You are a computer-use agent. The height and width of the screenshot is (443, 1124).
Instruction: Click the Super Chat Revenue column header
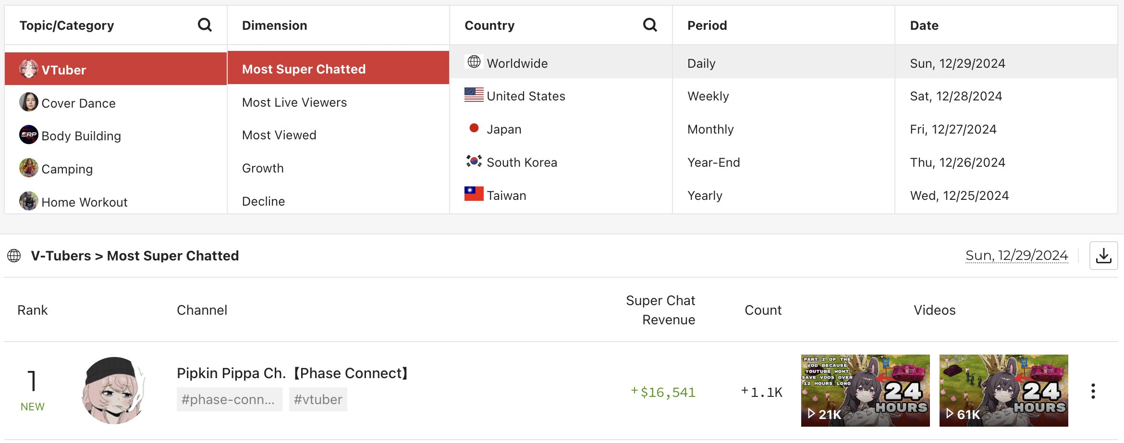click(660, 310)
